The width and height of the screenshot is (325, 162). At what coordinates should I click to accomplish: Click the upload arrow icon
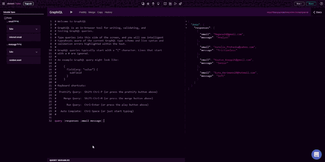(153, 4)
